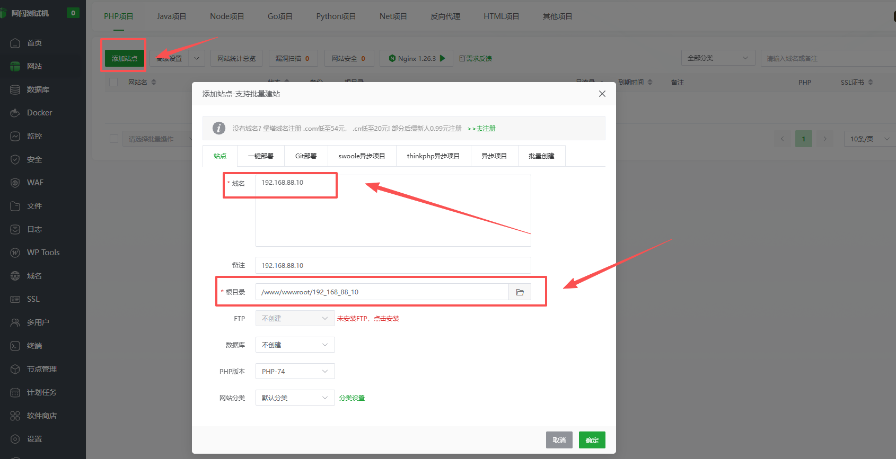Image resolution: width=896 pixels, height=459 pixels.
Task: Click the 请输入域名或备注 search field
Action: coord(828,58)
